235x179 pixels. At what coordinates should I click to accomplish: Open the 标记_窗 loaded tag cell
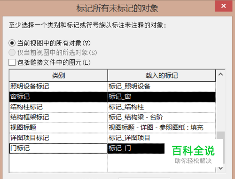162,97
